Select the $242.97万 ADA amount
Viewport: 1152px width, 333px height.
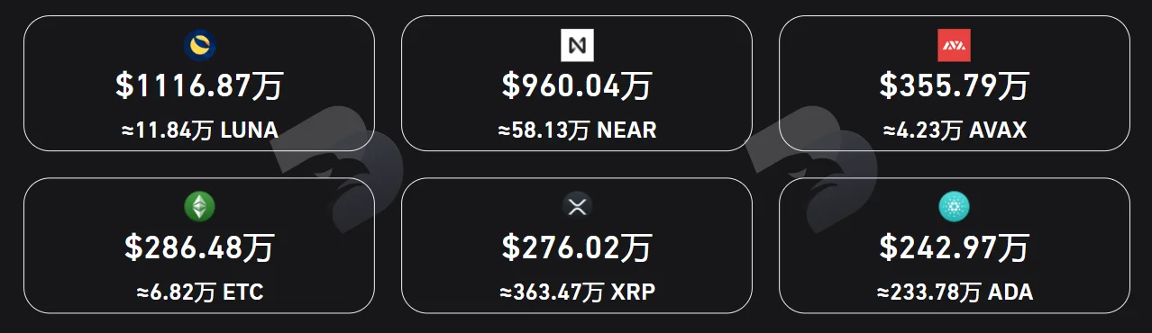[x=954, y=248]
